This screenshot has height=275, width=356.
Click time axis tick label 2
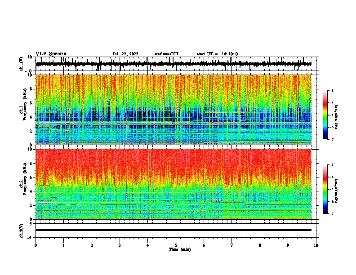click(x=92, y=245)
